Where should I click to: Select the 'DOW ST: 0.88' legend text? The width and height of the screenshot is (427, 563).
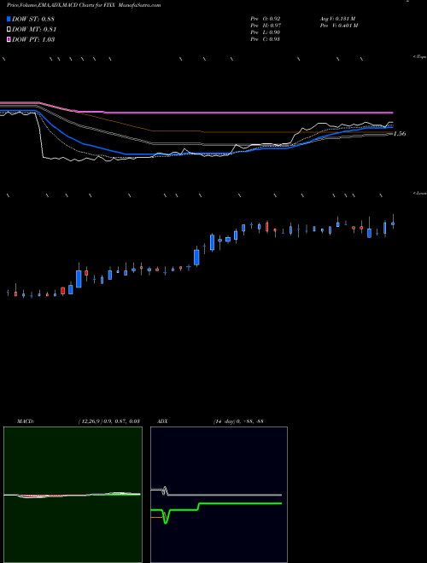point(33,19)
